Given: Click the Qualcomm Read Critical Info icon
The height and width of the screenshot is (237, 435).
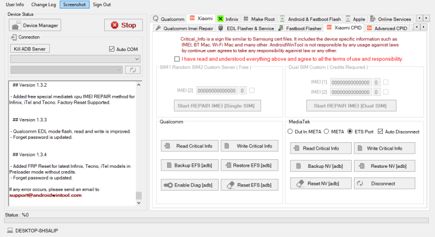Looking at the screenshot, I should pos(167,146).
